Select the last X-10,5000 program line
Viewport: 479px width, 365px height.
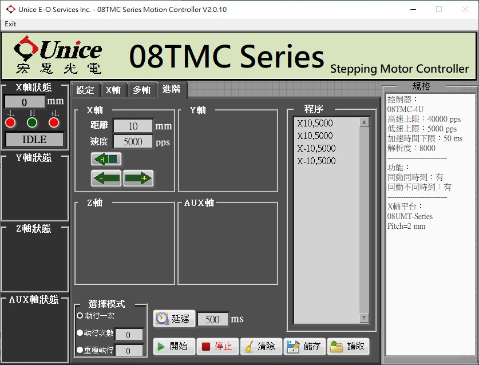point(316,161)
